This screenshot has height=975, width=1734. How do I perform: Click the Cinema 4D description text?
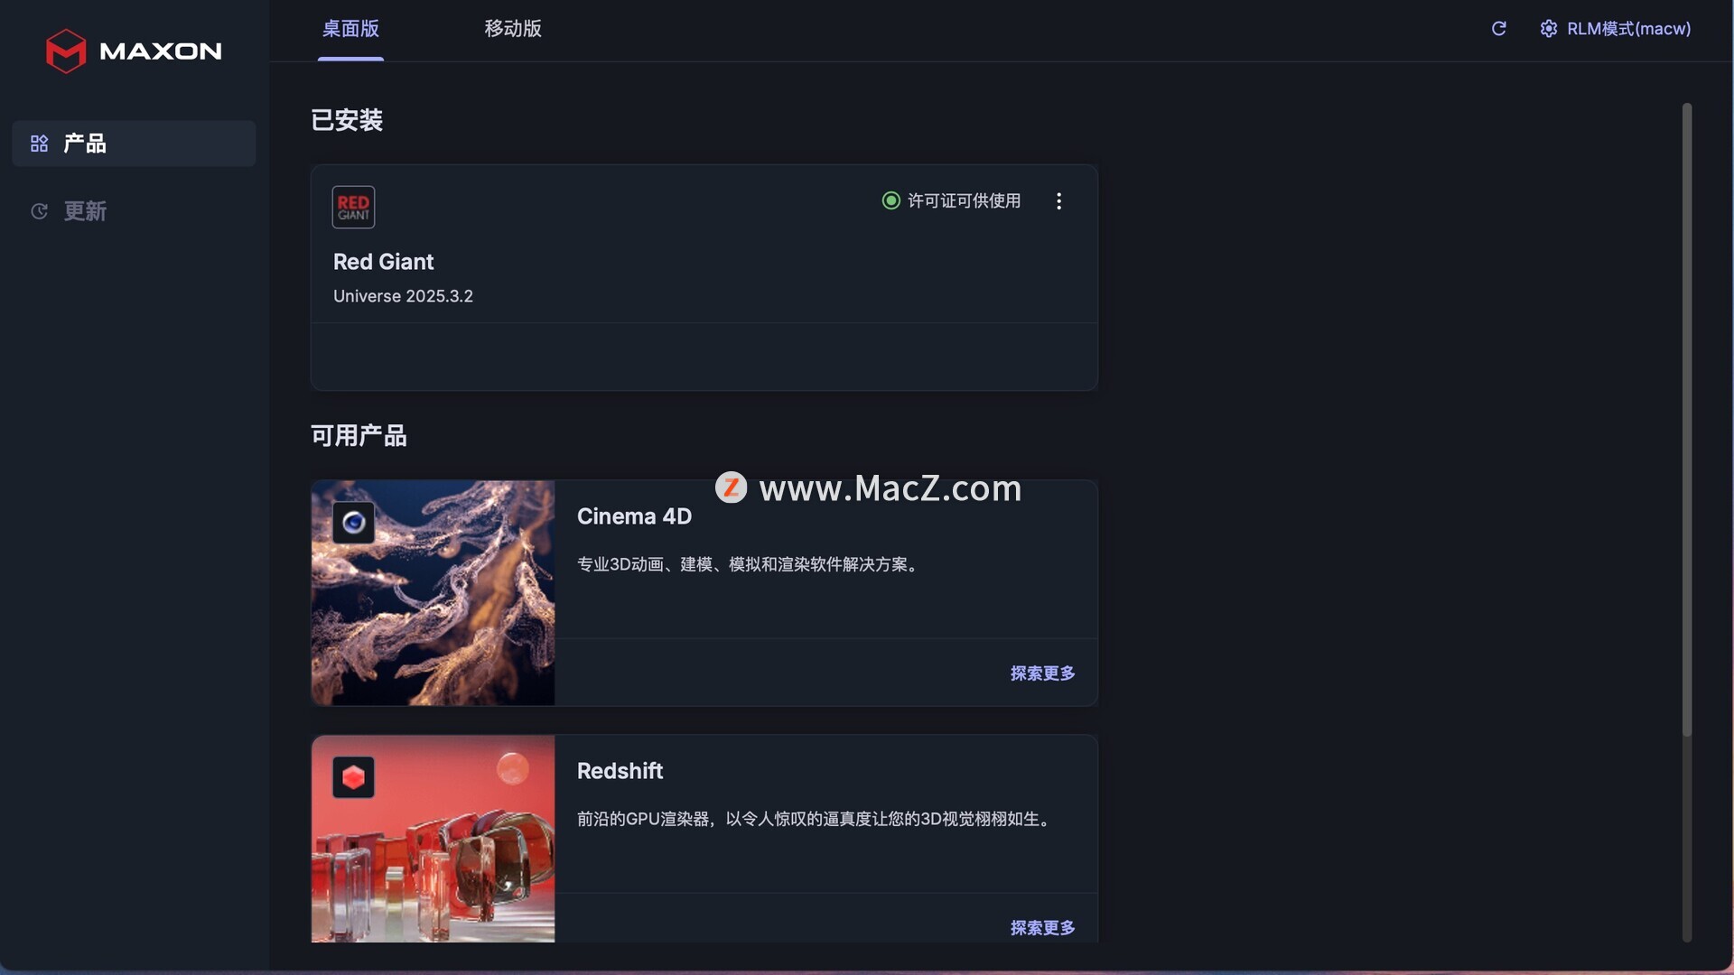(x=750, y=564)
